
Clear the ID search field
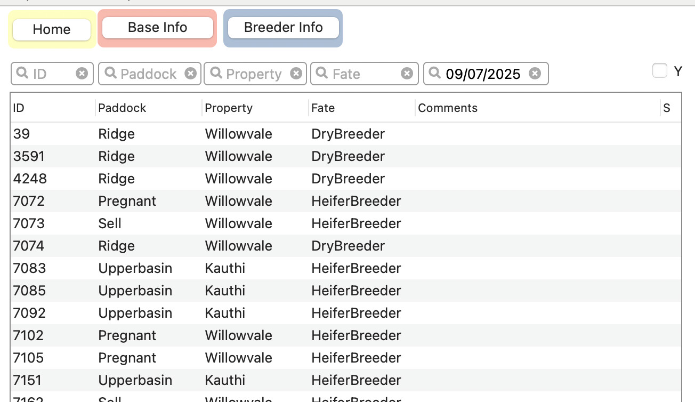(82, 74)
